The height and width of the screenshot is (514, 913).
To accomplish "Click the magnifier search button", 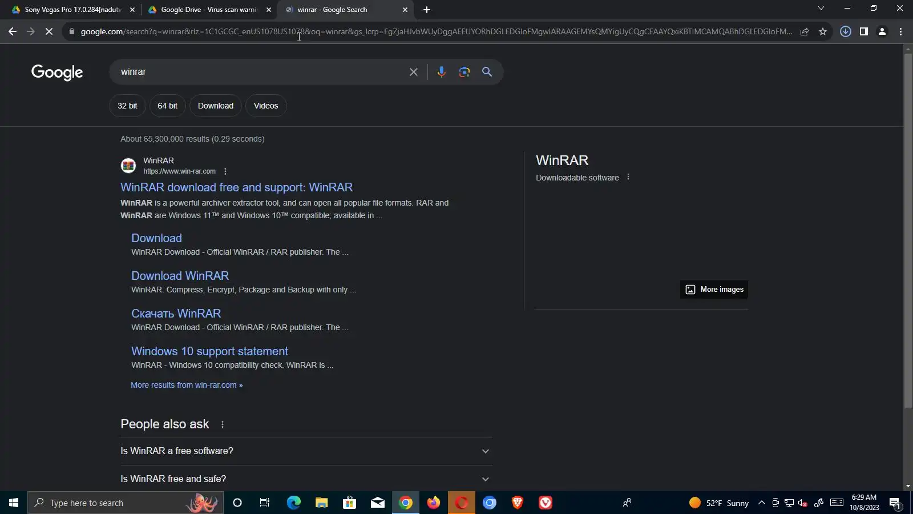I will click(x=487, y=72).
